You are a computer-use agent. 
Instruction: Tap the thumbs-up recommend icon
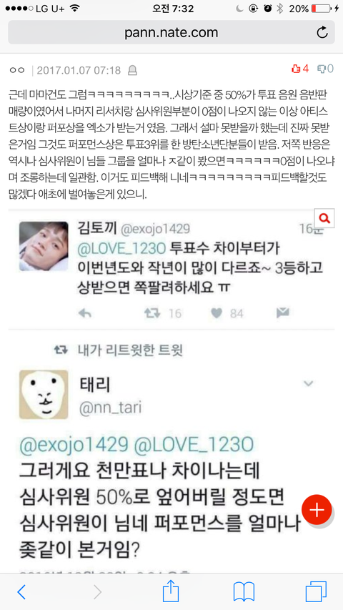click(296, 69)
